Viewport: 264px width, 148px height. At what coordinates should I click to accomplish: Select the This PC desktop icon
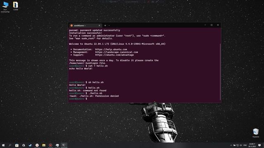pos(5,7)
